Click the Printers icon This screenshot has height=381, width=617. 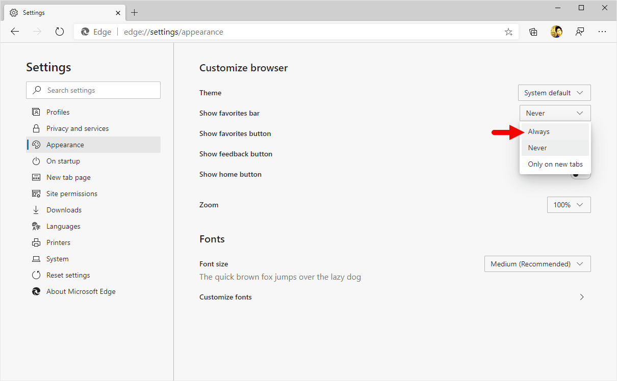pos(36,242)
